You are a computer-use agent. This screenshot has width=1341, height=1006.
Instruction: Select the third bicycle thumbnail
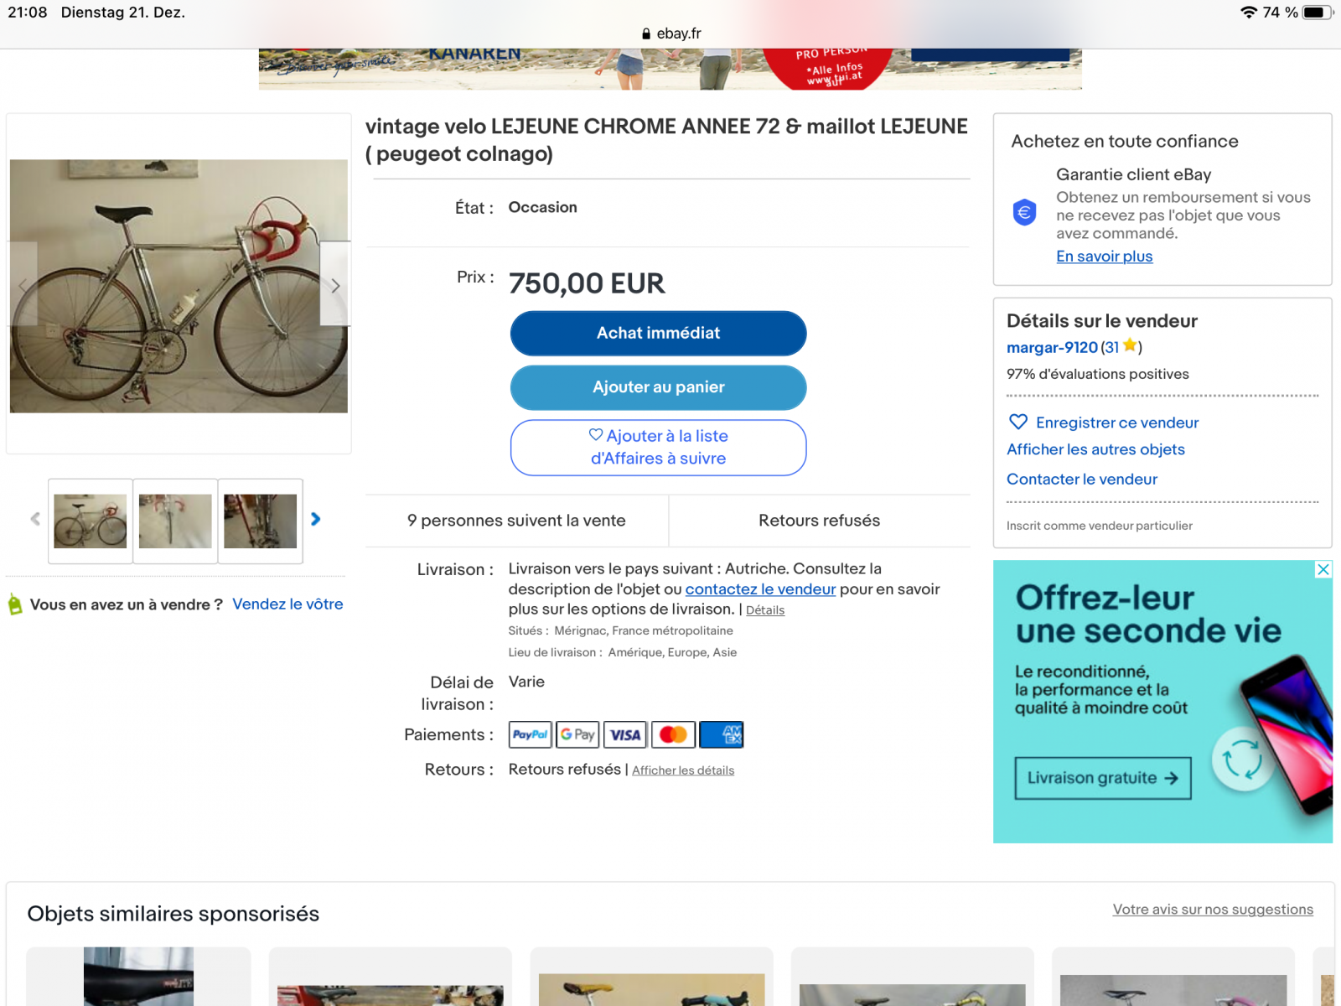(261, 521)
